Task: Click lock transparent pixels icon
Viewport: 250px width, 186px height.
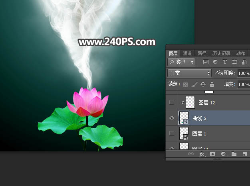Action: [x=185, y=84]
